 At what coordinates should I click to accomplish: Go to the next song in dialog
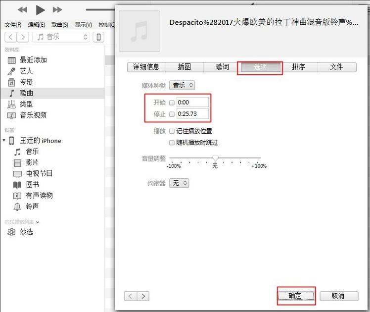click(143, 296)
